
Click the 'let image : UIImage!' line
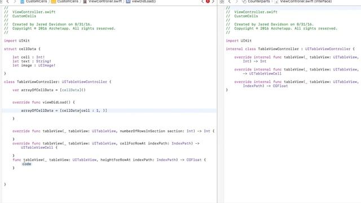(x=34, y=65)
